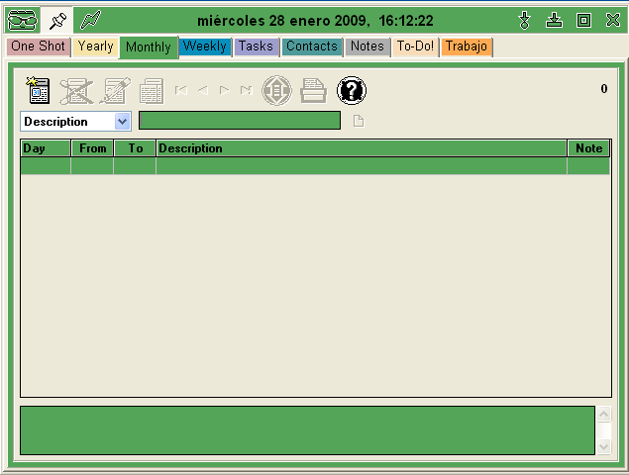Toggle the pushpin icon in title bar
The height and width of the screenshot is (475, 629).
pyautogui.click(x=57, y=21)
